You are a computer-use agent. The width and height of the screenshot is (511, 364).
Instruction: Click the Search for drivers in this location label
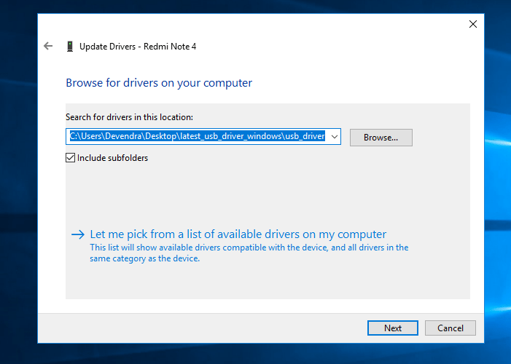coord(129,117)
